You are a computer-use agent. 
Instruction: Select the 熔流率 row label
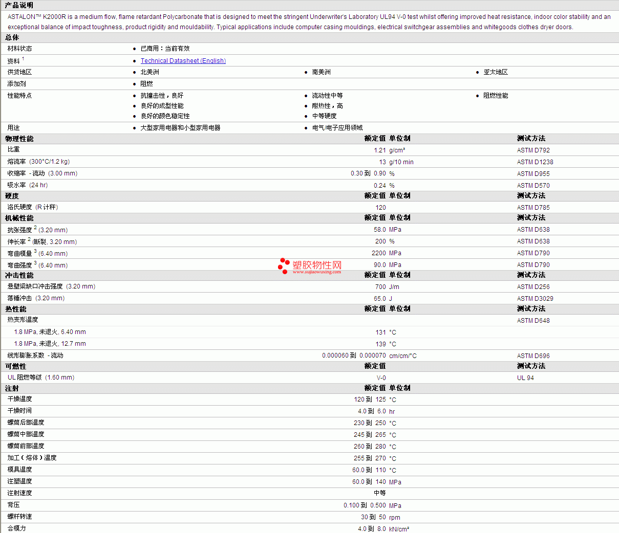click(38, 162)
